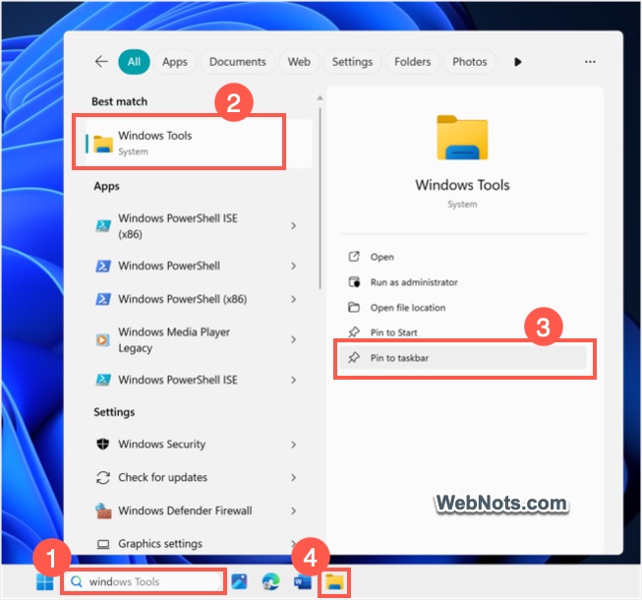This screenshot has width=642, height=600.
Task: Click Windows Tools folder icon in results
Action: (x=103, y=145)
